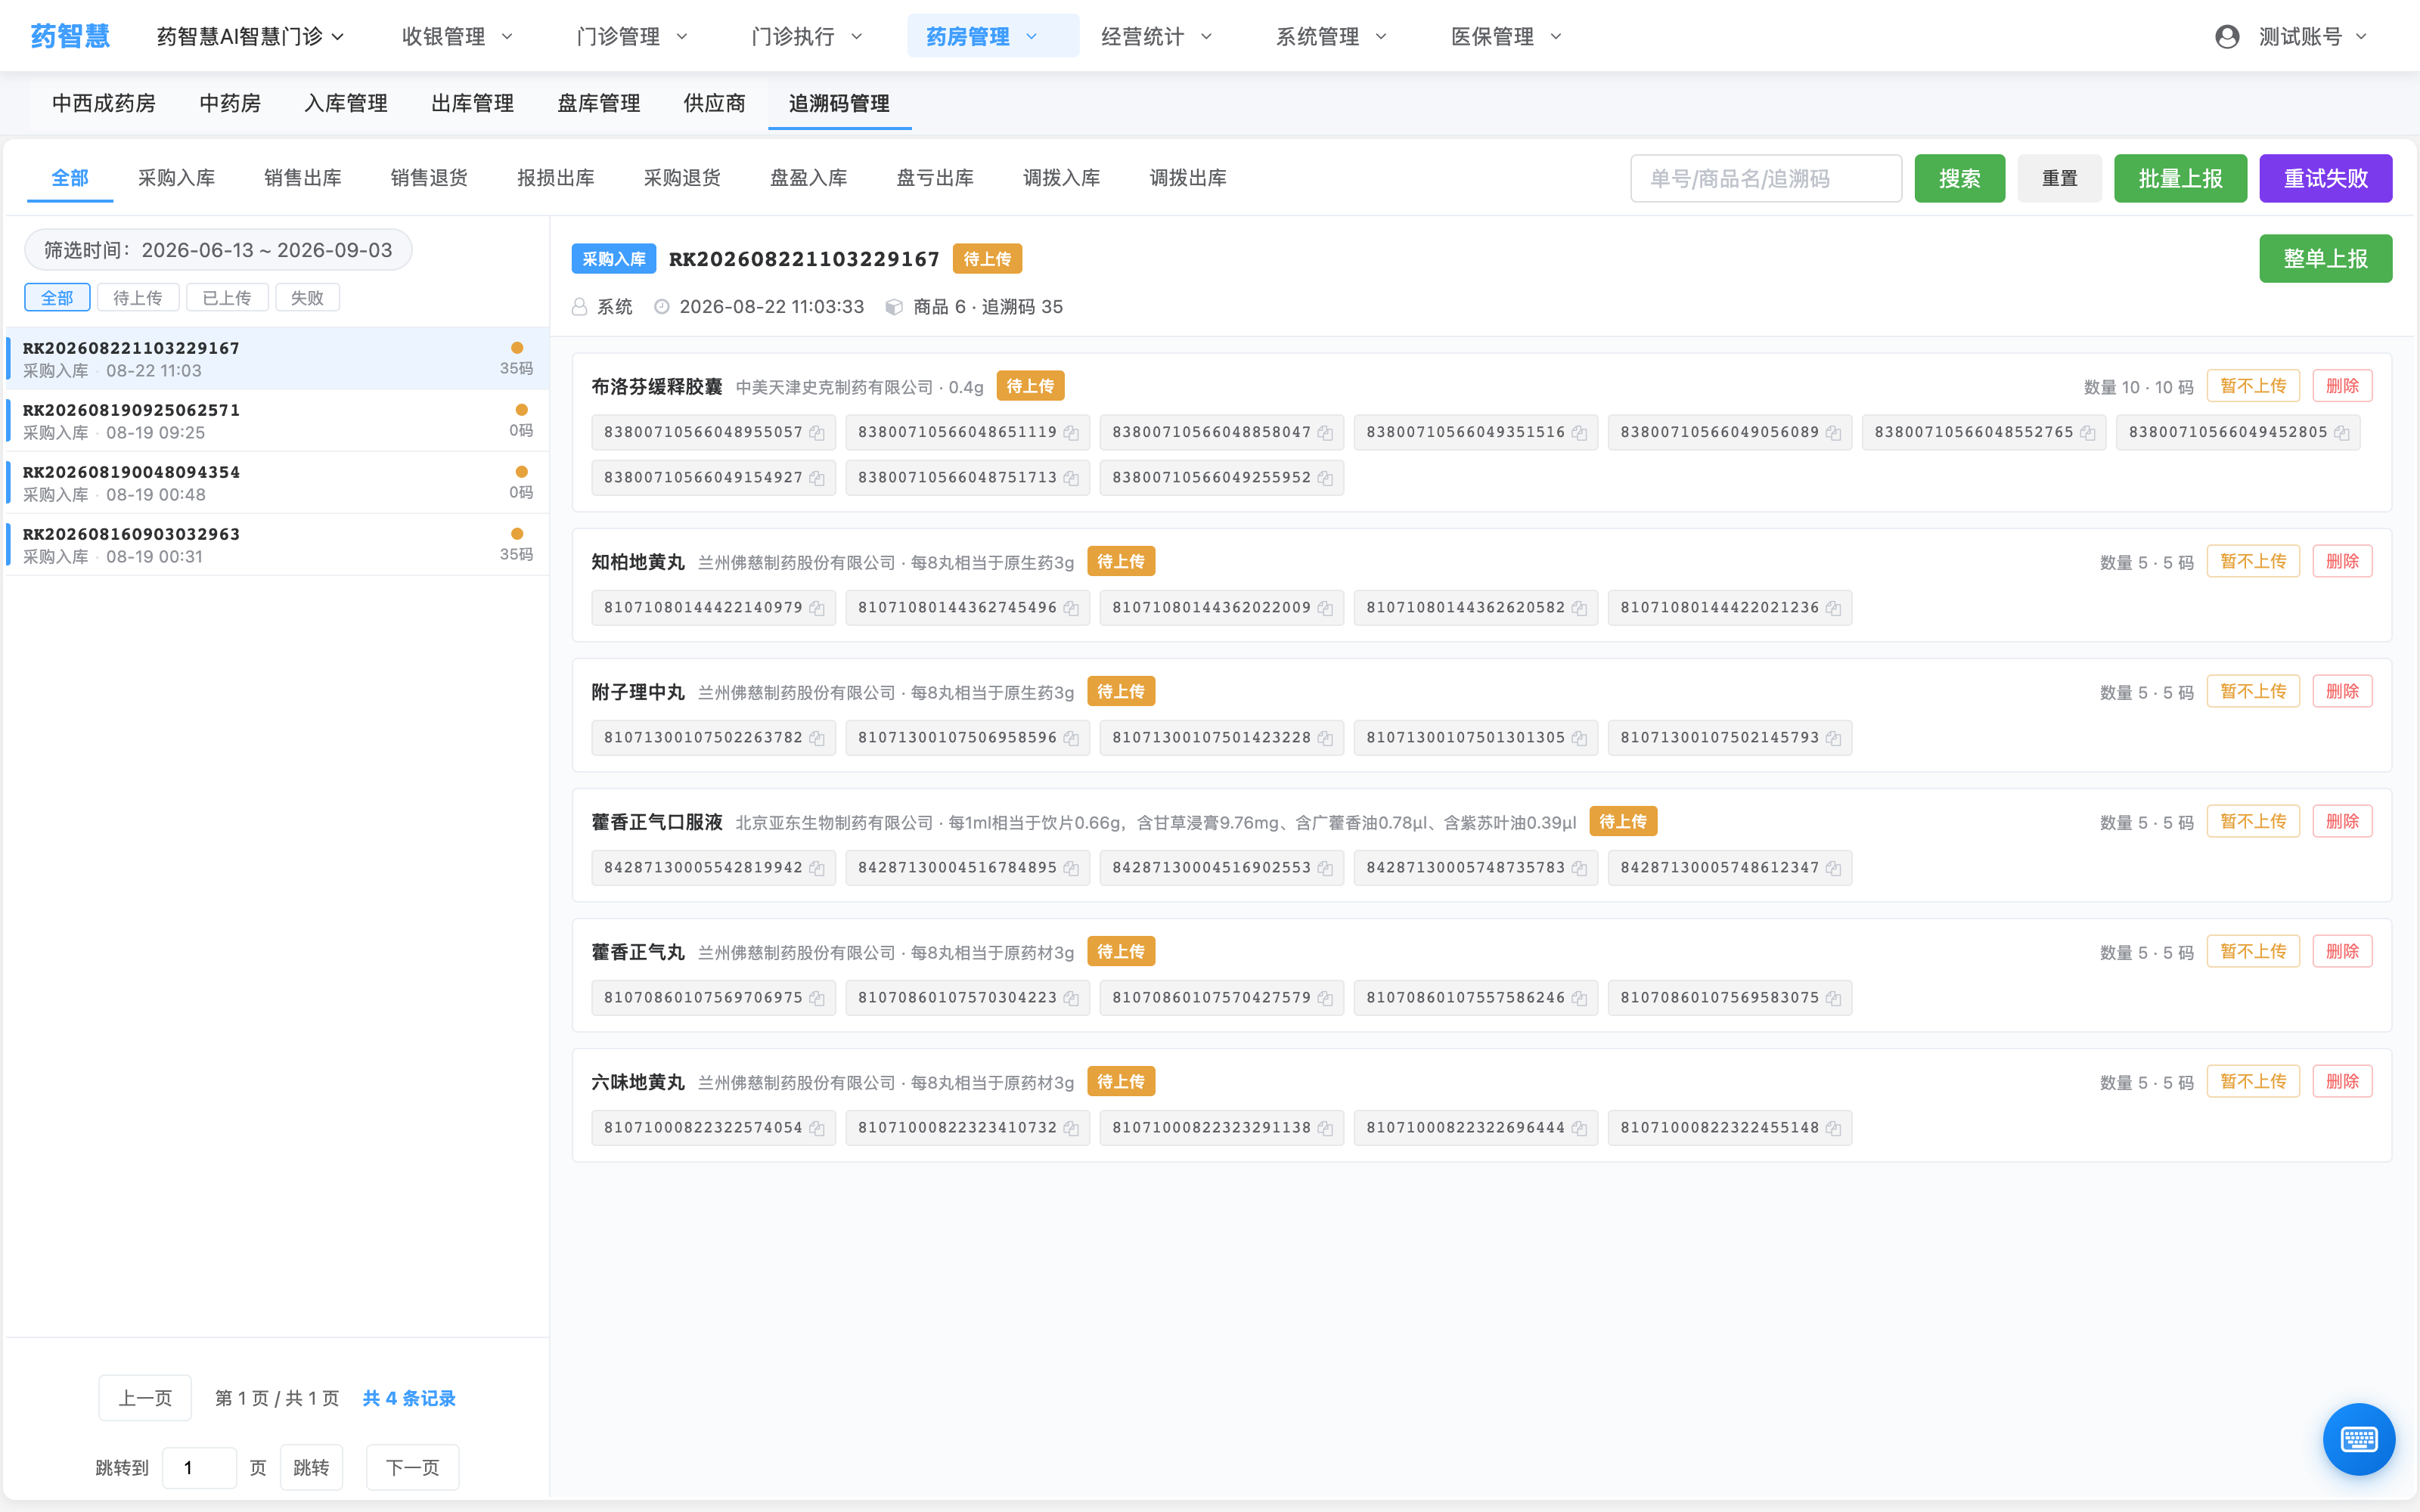This screenshot has width=2420, height=1512.
Task: Copy trace code 81071300107501301305
Action: (x=1579, y=738)
